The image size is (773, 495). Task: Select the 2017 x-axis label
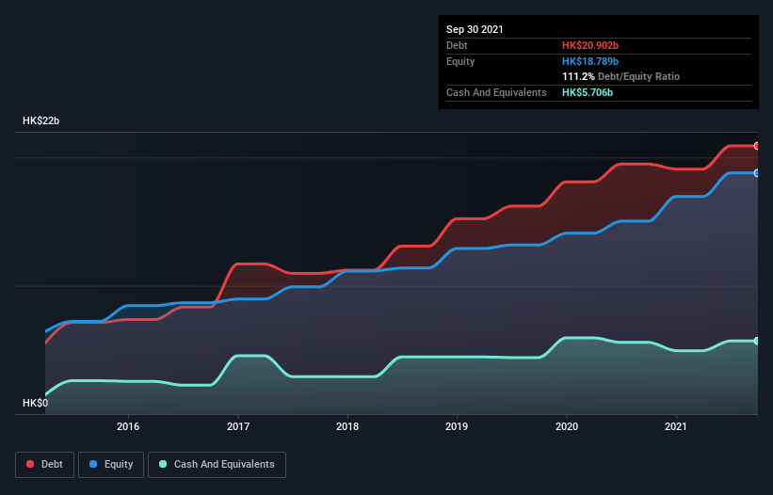(x=238, y=426)
